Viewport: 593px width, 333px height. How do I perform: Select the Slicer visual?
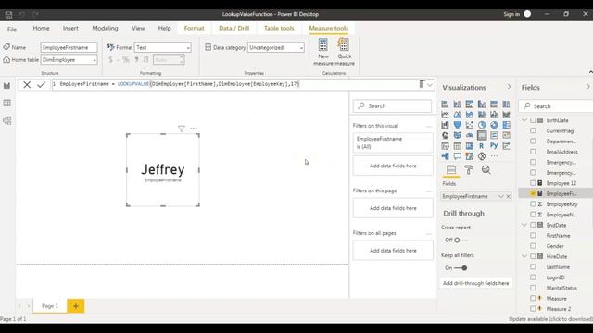coord(445,146)
